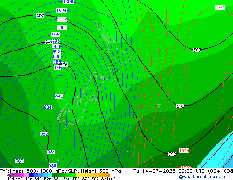The width and height of the screenshot is (233, 180).
Task: Click the 560 height contour label
Action: [180, 106]
